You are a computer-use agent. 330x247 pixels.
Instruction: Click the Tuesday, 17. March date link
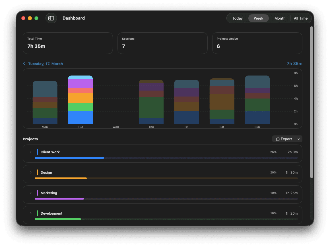(46, 64)
